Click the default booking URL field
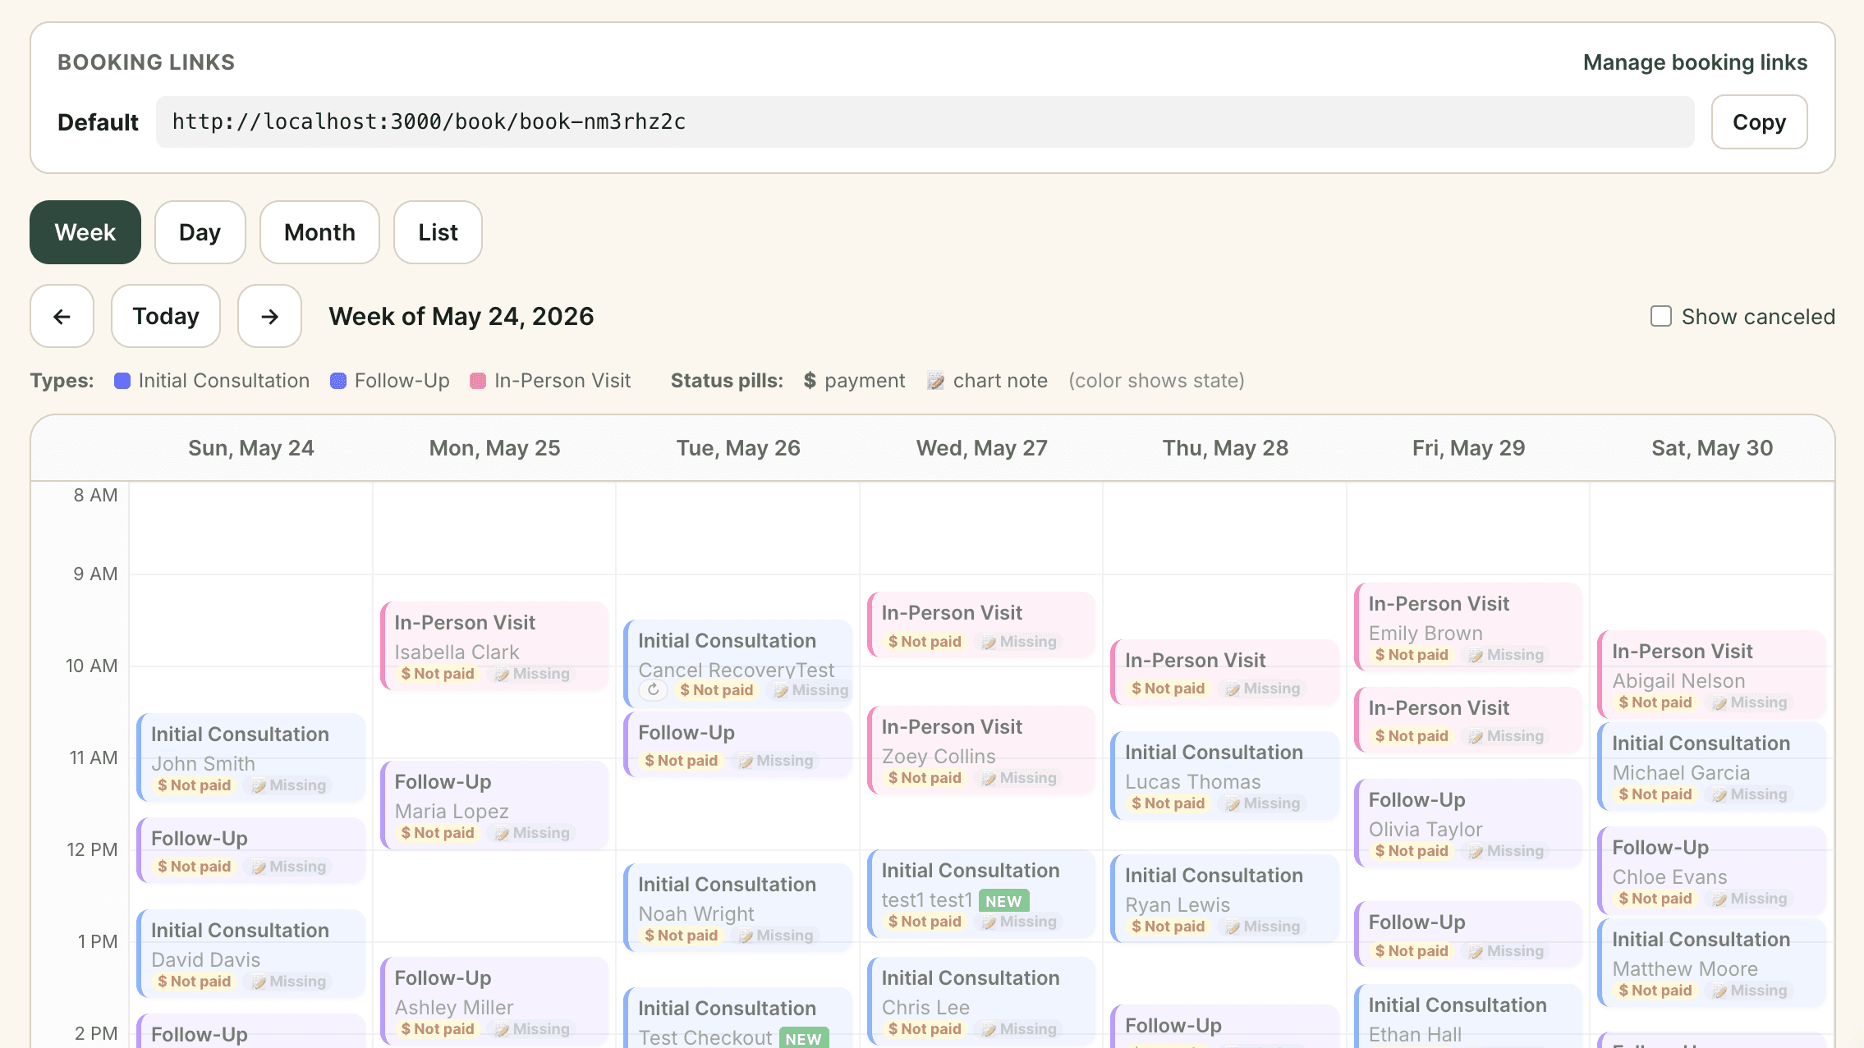This screenshot has height=1048, width=1864. (x=925, y=122)
